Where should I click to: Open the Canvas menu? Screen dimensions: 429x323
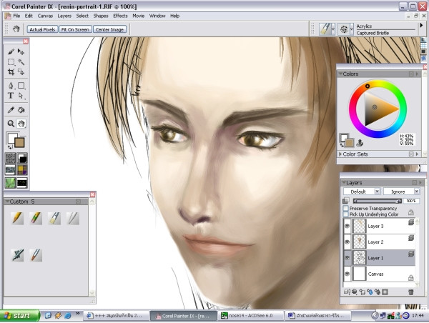pyautogui.click(x=45, y=15)
